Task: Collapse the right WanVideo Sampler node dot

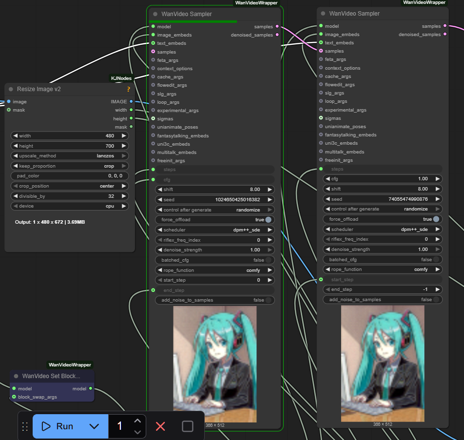Action: click(x=323, y=13)
